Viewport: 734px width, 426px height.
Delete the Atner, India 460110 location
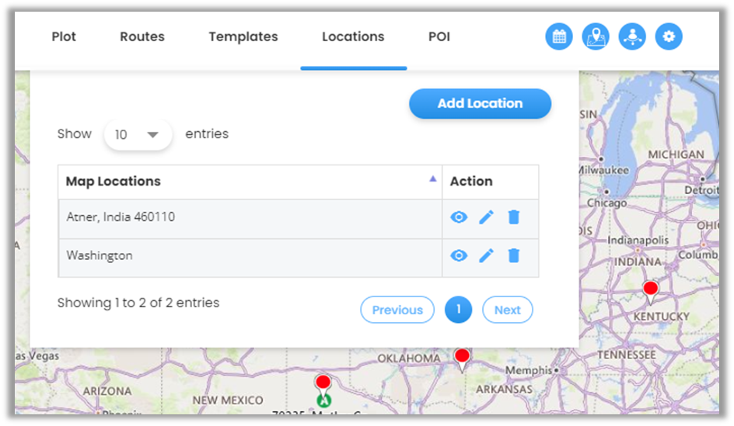click(513, 217)
